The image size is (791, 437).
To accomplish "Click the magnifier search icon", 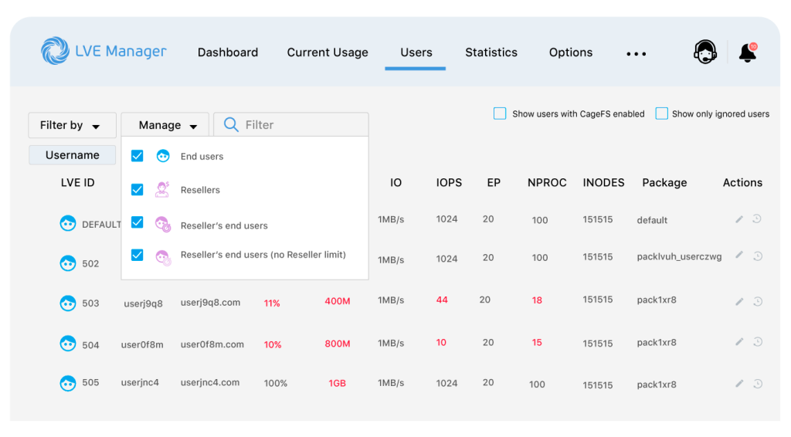I will click(231, 124).
